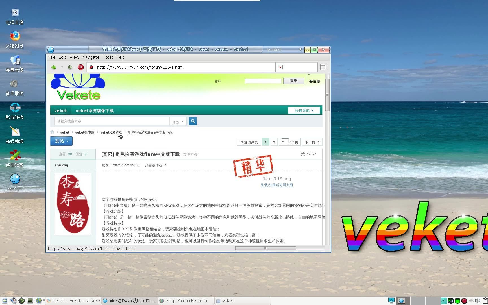The width and height of the screenshot is (488, 305).
Task: Open NetSurf's page menu icon beside search
Action: (323, 67)
